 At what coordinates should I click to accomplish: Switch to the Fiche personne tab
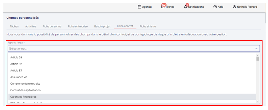pyautogui.click(x=52, y=26)
